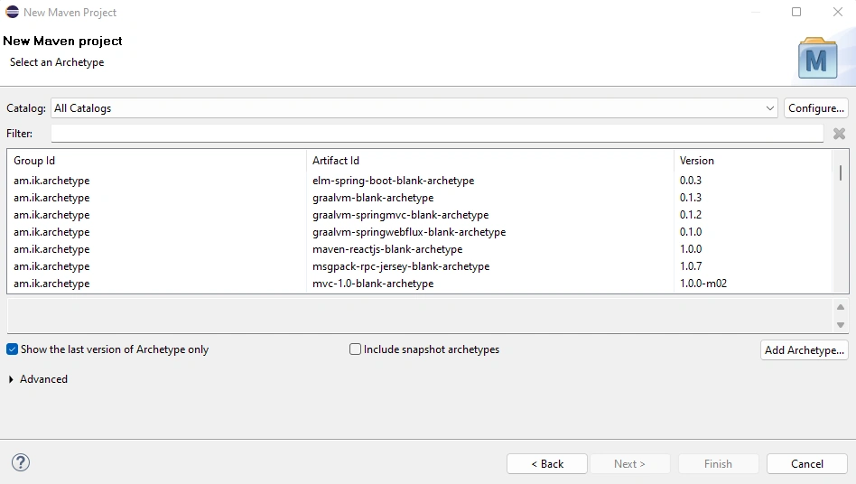This screenshot has height=484, width=856.
Task: Maximize the New Maven Project window
Action: pyautogui.click(x=796, y=12)
